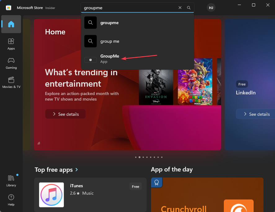Click the Free badge above LinkedIn
Image resolution: width=275 pixels, height=212 pixels.
242,84
